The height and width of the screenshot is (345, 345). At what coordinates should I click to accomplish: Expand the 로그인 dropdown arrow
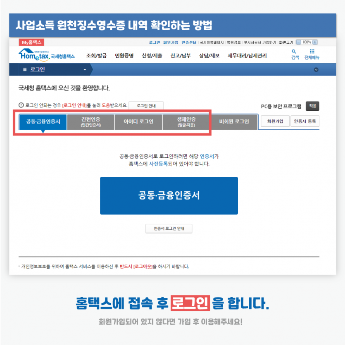[85, 70]
